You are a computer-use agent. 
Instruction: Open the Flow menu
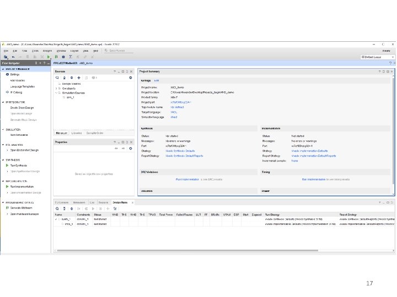click(x=24, y=51)
